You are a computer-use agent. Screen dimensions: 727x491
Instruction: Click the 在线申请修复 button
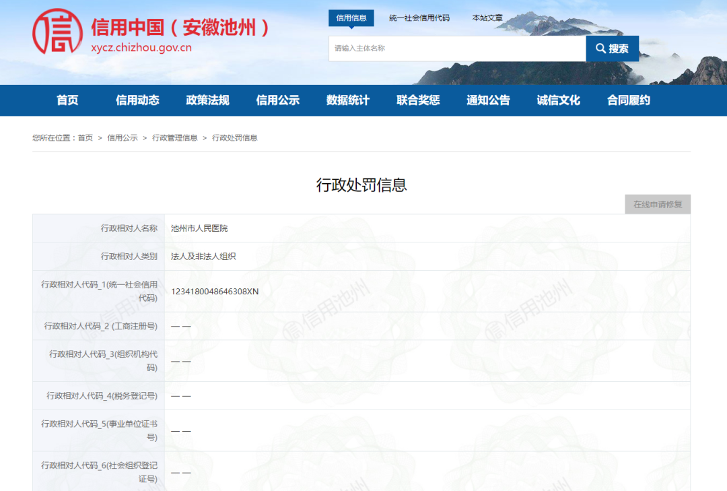658,204
